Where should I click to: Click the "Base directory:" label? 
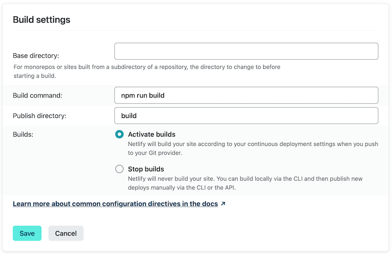click(x=36, y=56)
